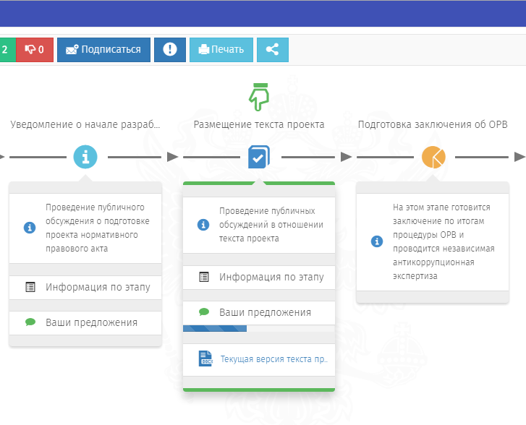Click the Подготовка заключения об ОРВ stage title
Image resolution: width=526 pixels, height=425 pixels.
(433, 124)
